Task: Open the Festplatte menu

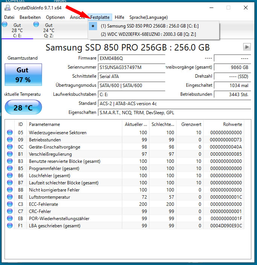Action: click(100, 17)
